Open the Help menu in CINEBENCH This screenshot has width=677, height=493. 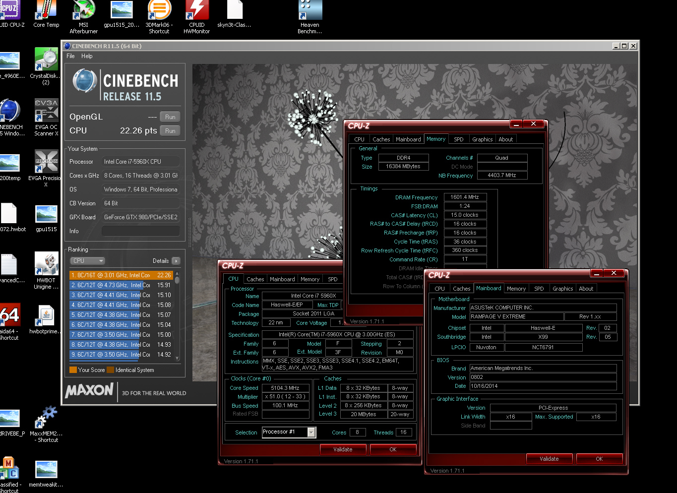[87, 56]
